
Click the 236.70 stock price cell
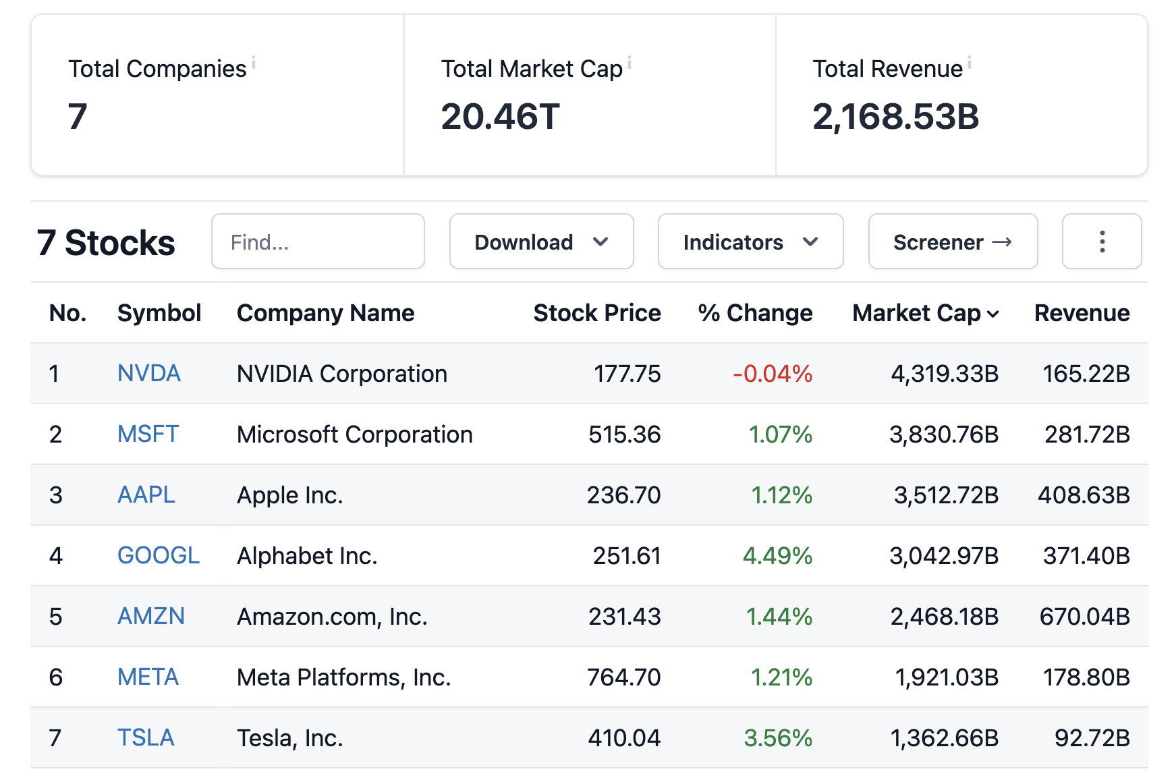click(623, 495)
